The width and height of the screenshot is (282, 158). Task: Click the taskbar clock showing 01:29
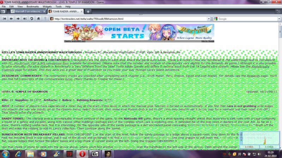click(x=271, y=154)
